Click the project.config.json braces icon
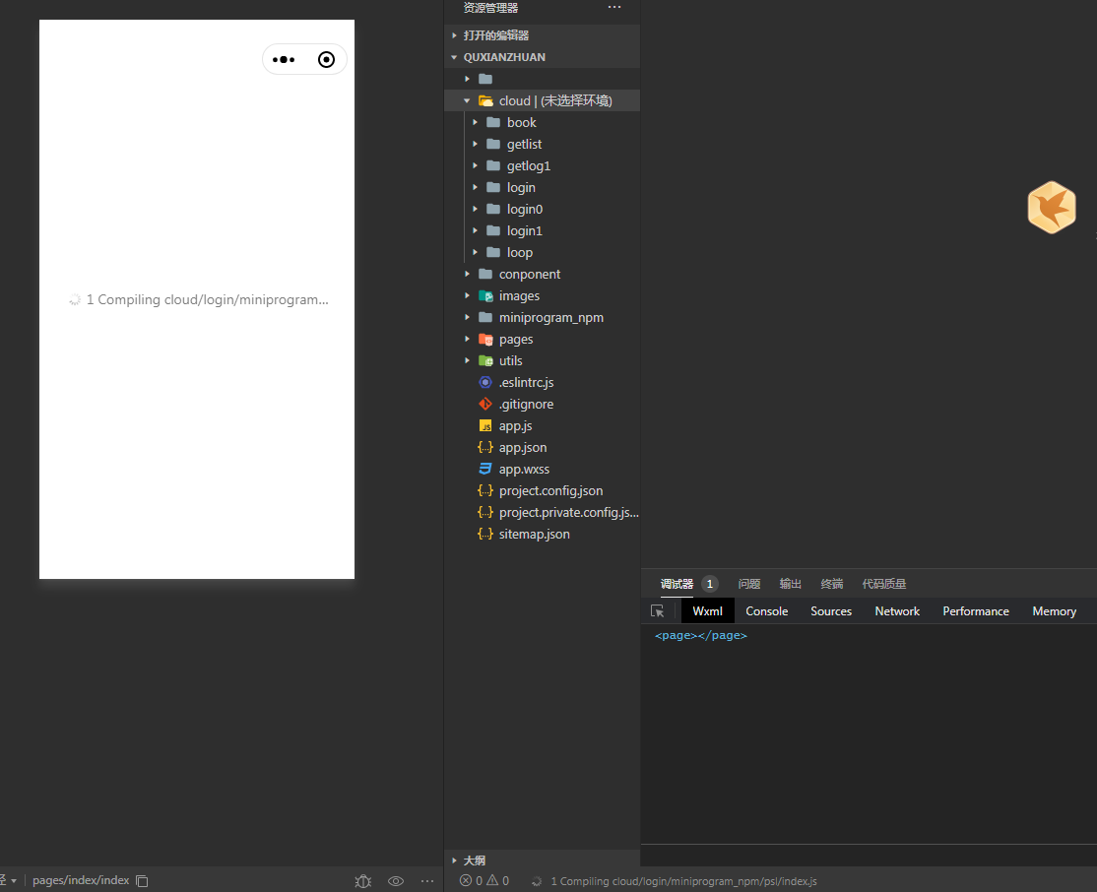The width and height of the screenshot is (1097, 892). [x=484, y=490]
